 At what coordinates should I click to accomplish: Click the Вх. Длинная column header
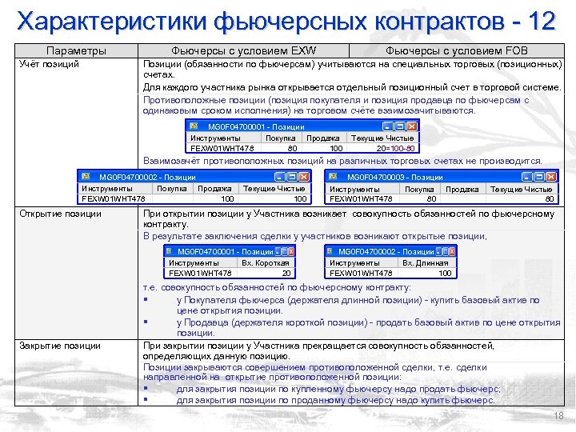(x=426, y=262)
